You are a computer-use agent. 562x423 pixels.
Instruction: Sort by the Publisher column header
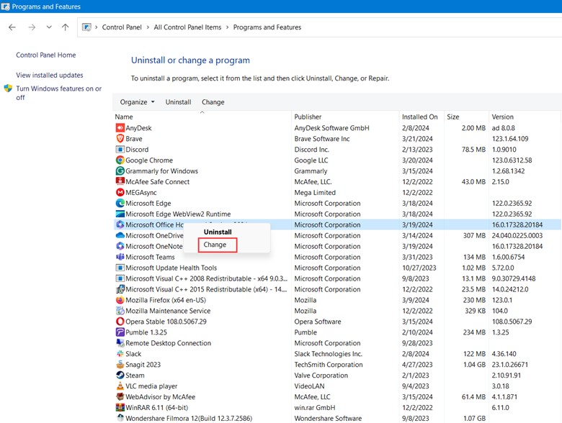click(x=345, y=117)
